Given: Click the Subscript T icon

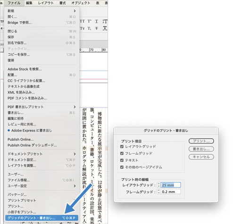Looking at the screenshot, I should click(x=90, y=28).
